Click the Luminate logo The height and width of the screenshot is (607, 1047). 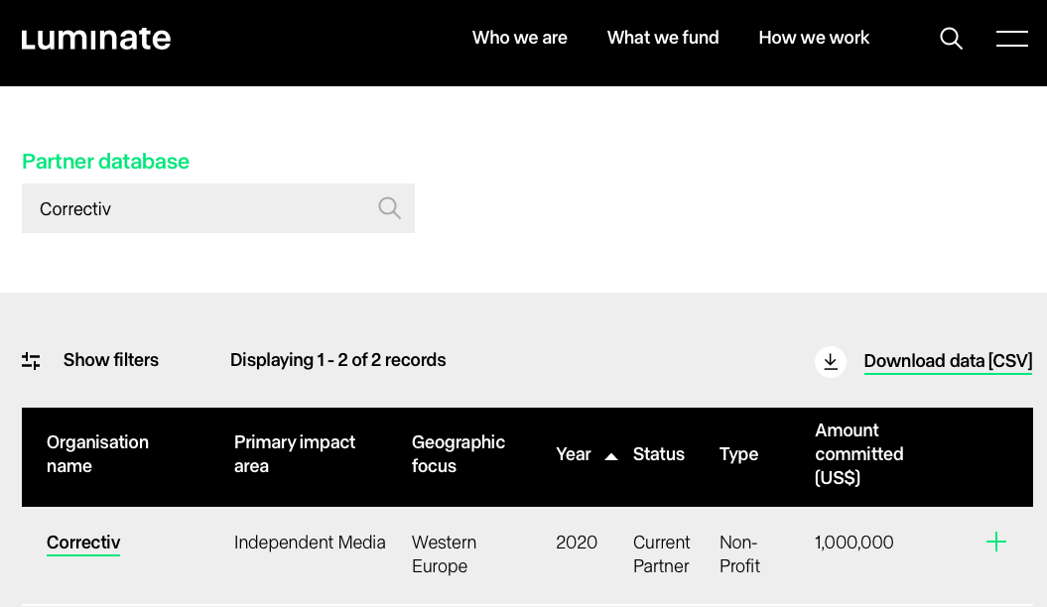pos(96,39)
